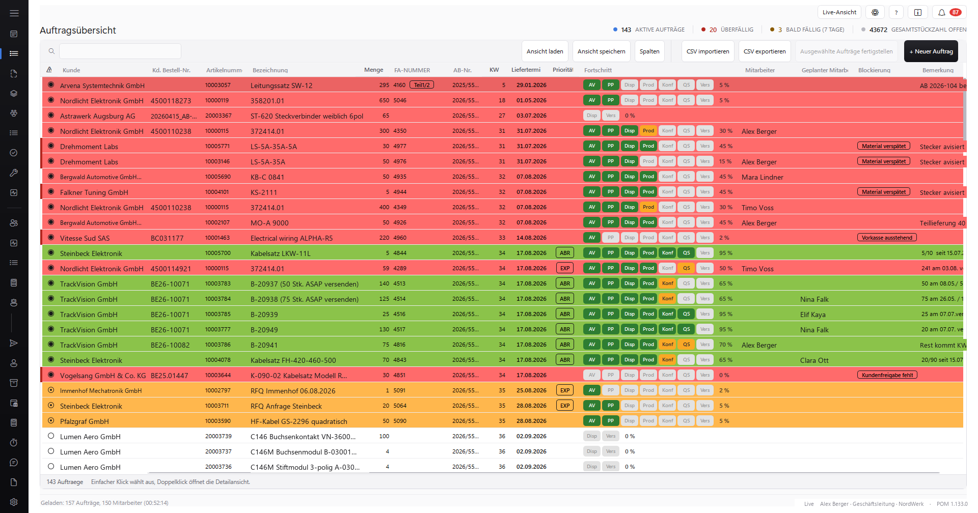Select the radio circle for Pfalzgraf GmbH
The width and height of the screenshot is (978, 513).
51,421
